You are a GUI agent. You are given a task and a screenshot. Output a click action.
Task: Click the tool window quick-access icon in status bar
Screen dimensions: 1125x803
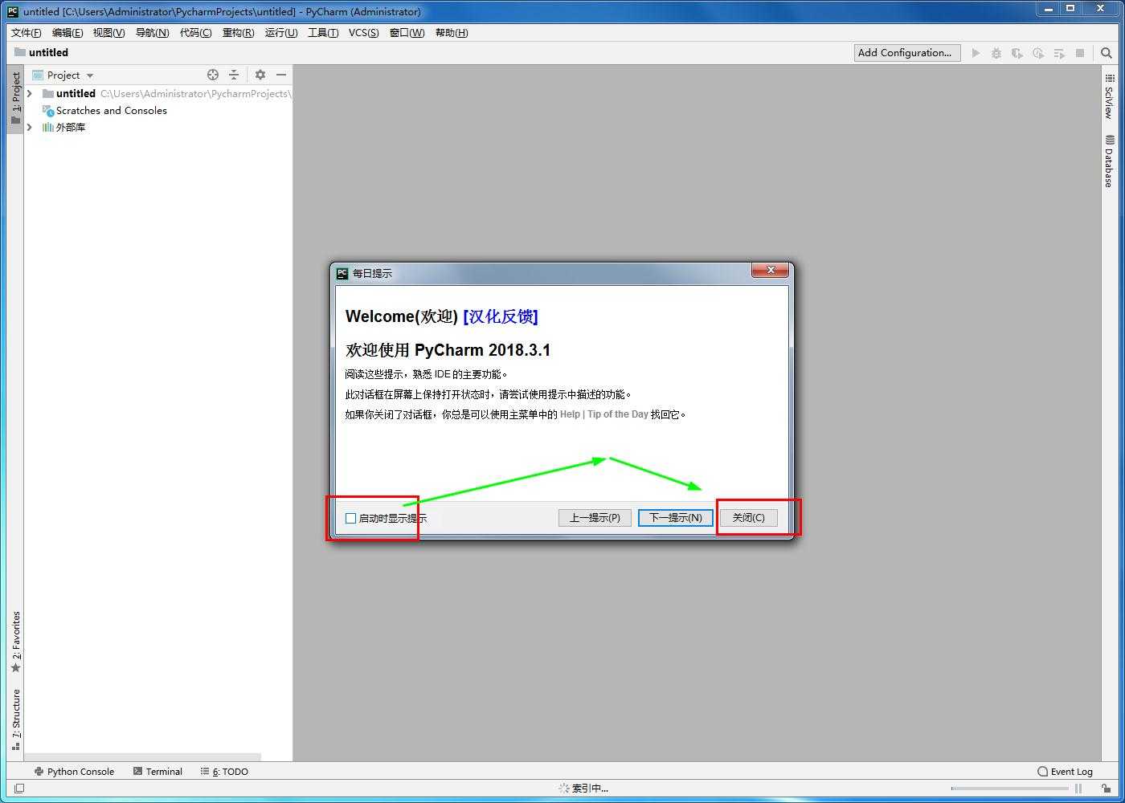(x=19, y=789)
